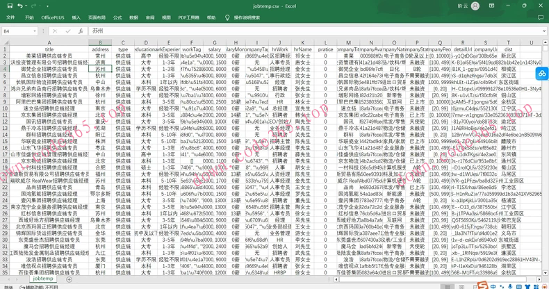Select column A header
549x289 pixels.
coord(49,42)
